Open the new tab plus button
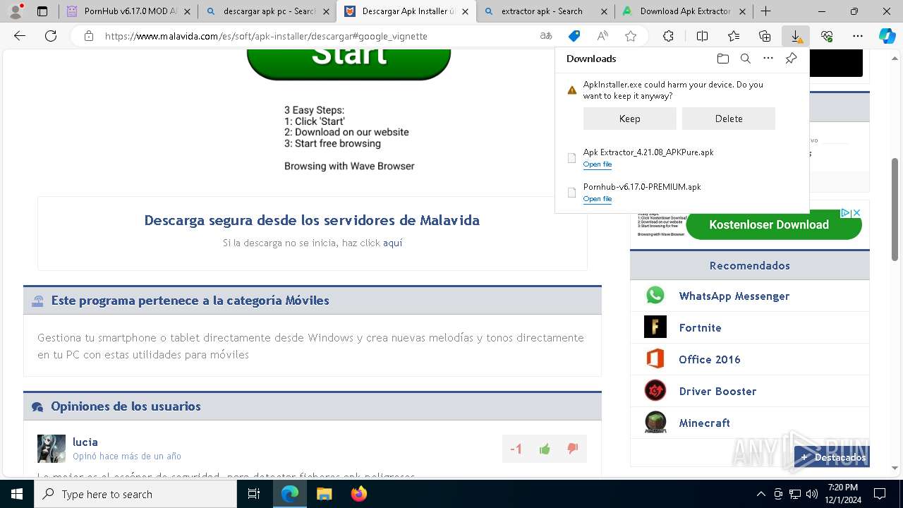Viewport: 903px width, 508px height. click(x=766, y=11)
